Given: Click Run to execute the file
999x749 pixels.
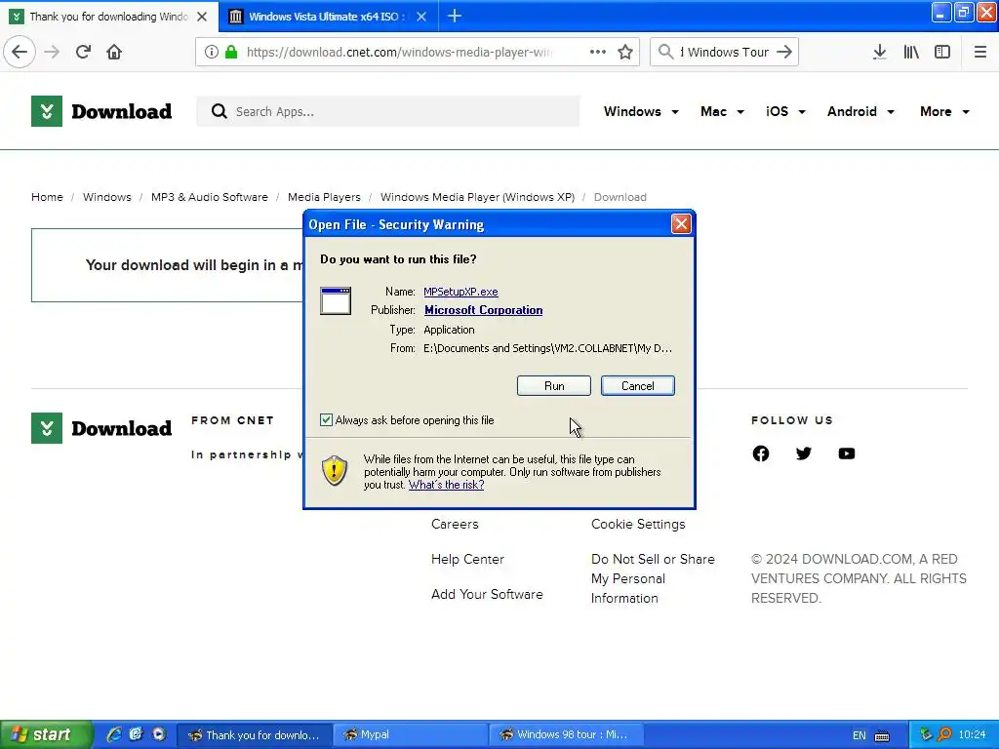Looking at the screenshot, I should click(x=554, y=386).
